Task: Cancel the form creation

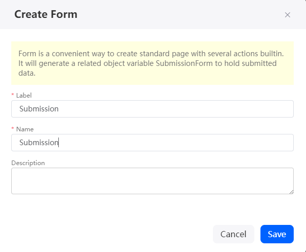Action: [233, 234]
